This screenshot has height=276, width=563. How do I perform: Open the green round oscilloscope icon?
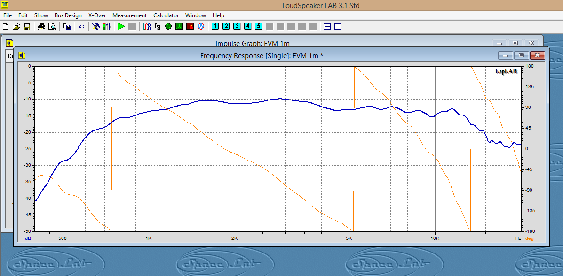click(x=168, y=27)
